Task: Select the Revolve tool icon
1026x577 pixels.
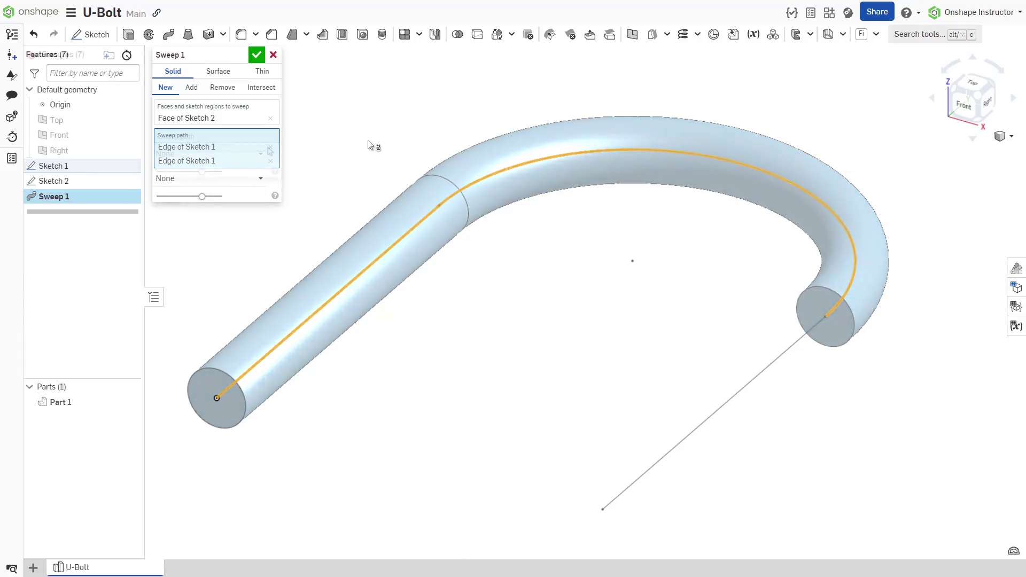Action: pos(149,35)
